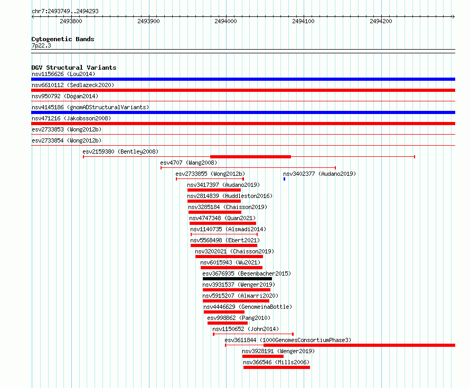Click the nsv1140735 (Alsmadi2014) variant label
Viewport: 470px width, 388px height.
[228, 229]
